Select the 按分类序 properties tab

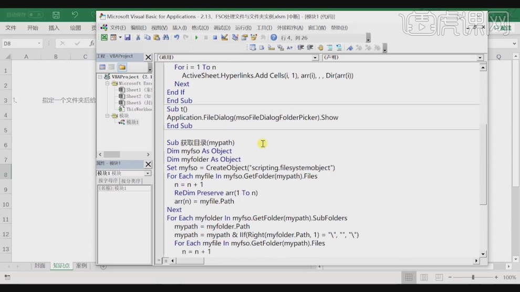click(131, 181)
